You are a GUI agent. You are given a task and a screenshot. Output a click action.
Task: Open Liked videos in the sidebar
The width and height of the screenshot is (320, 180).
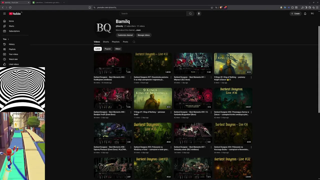[x=14, y=64]
